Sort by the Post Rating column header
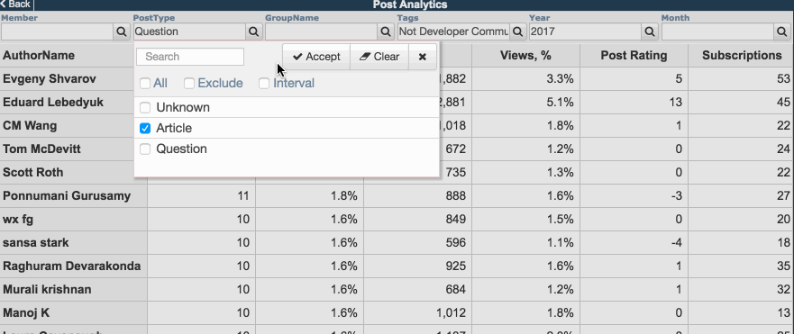794x334 pixels. [x=634, y=56]
